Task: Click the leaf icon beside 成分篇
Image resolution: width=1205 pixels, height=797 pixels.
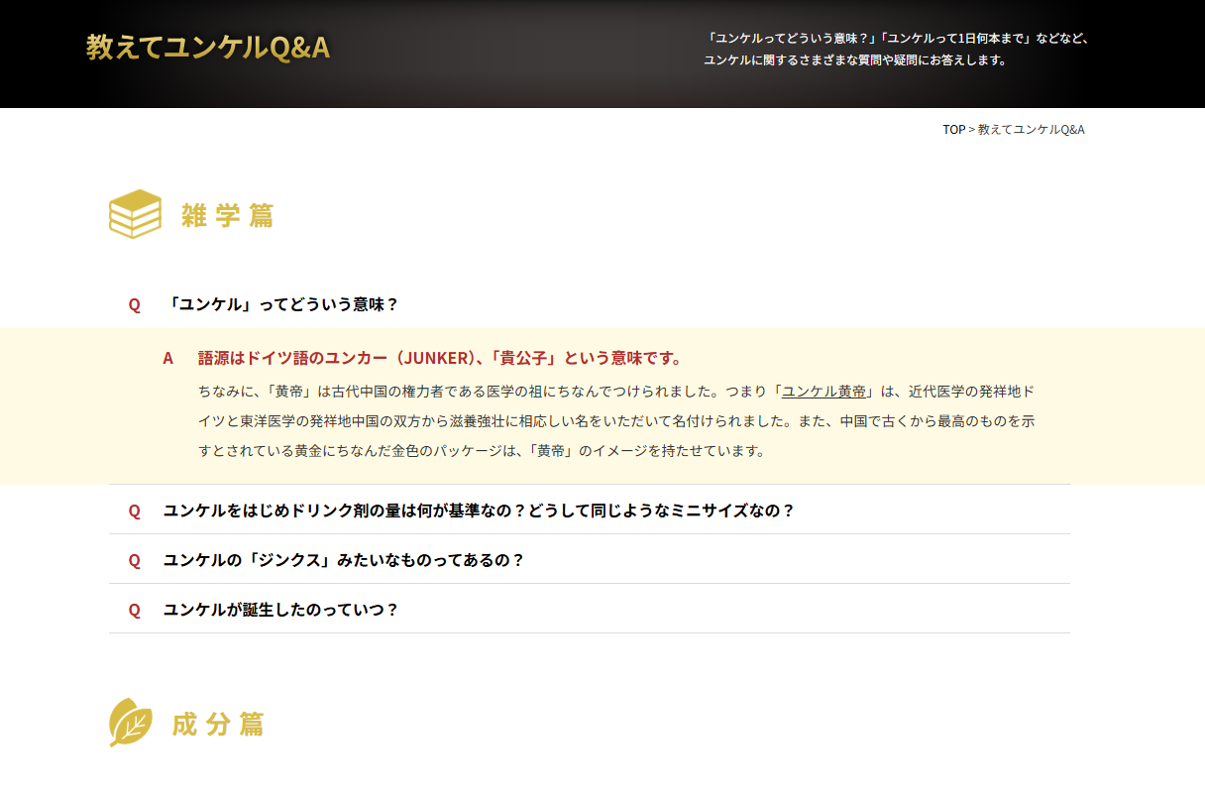Action: click(x=131, y=723)
